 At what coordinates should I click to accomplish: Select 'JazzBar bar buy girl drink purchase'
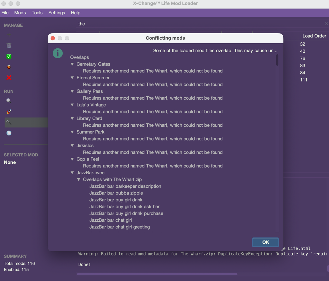126,213
